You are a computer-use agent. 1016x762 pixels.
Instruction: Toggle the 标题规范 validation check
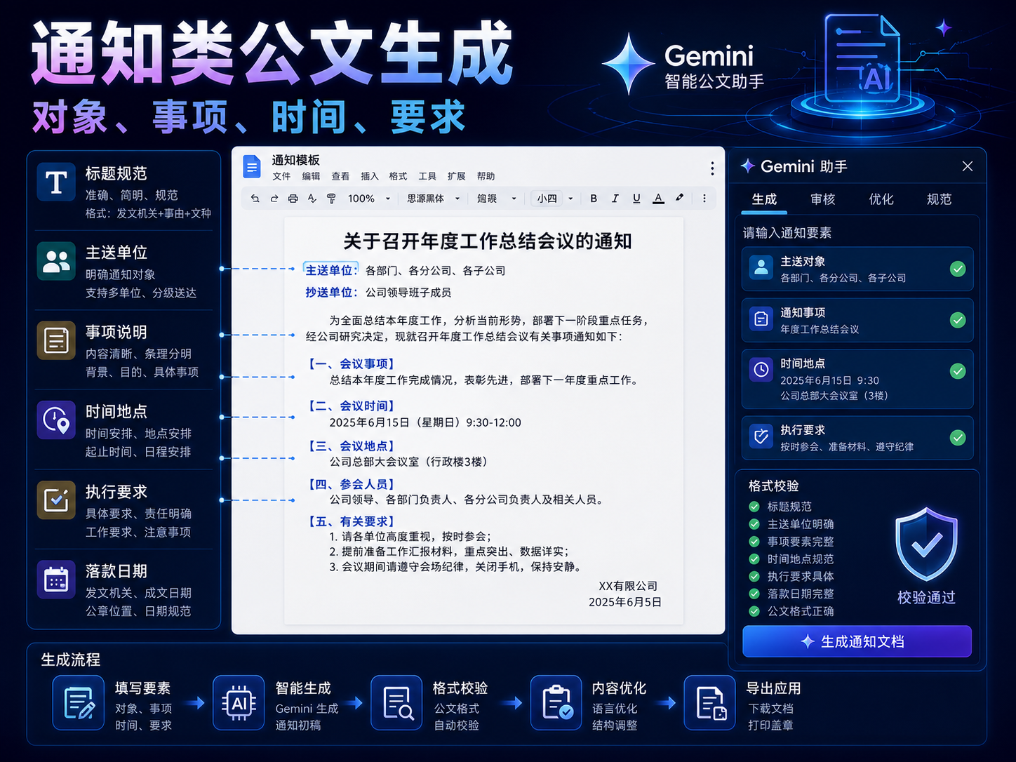click(754, 507)
